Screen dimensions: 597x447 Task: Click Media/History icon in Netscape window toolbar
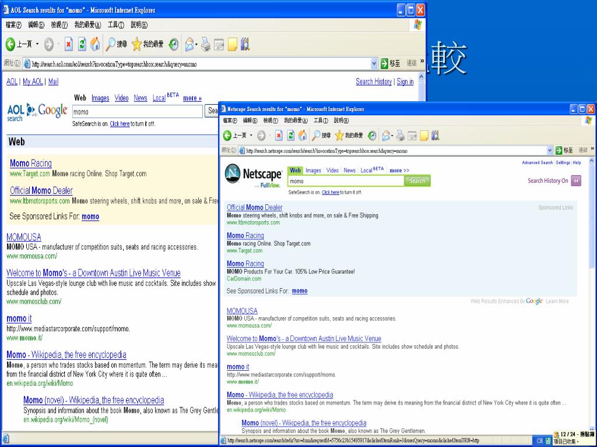point(372,135)
